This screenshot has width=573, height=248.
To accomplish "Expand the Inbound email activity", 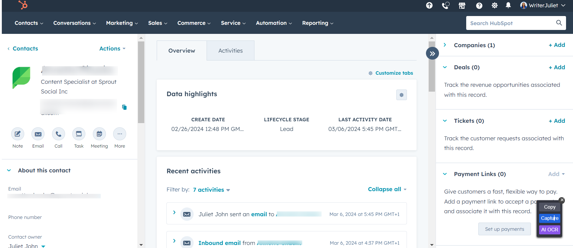I will coord(174,241).
